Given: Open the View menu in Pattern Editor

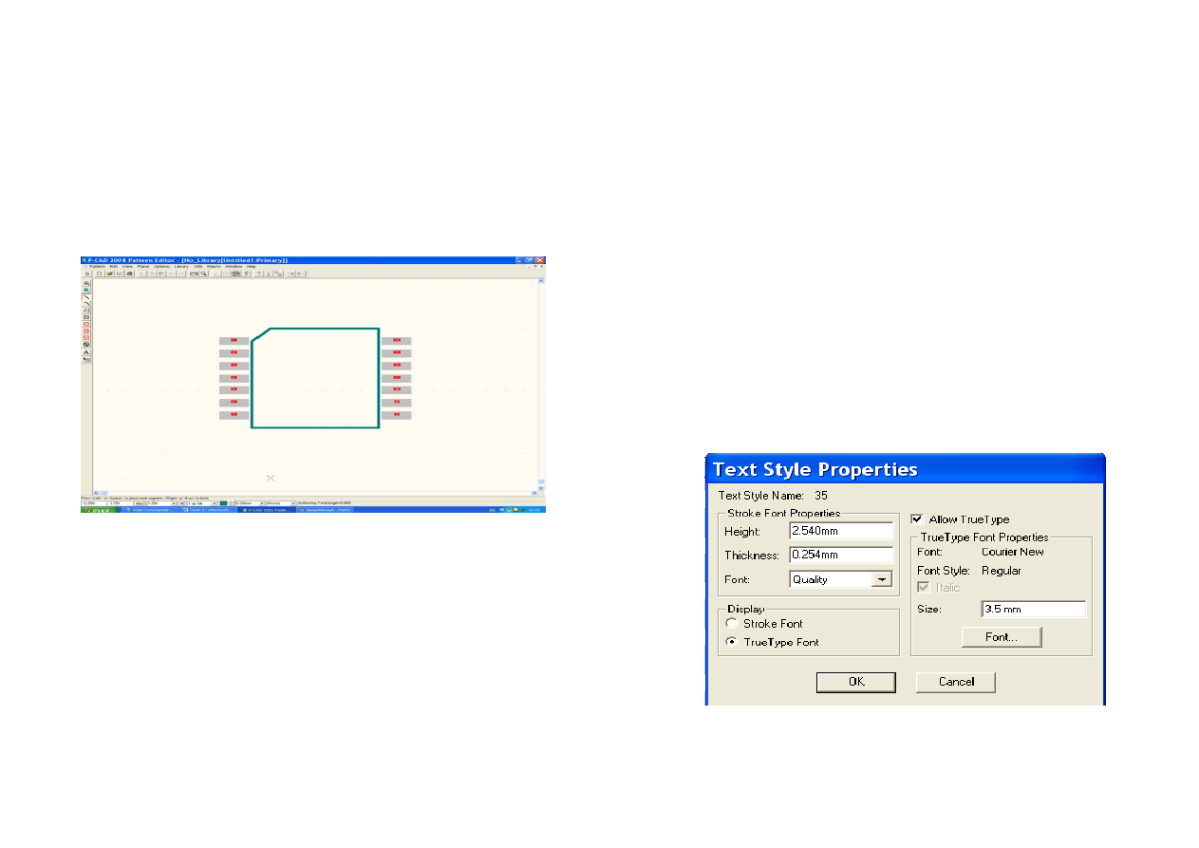Looking at the screenshot, I should (x=127, y=267).
